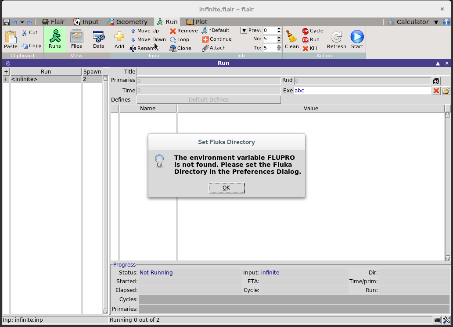
Task: Click the Save project floppy icon
Action: click(x=6, y=22)
